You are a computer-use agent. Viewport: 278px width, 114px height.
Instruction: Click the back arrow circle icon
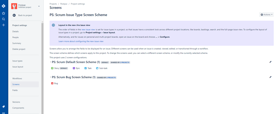pyautogui.click(x=14, y=15)
